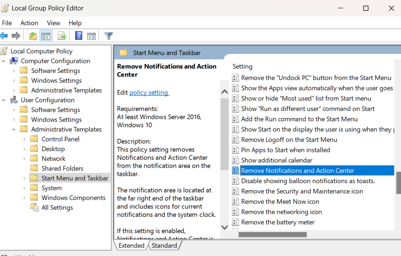Screen dimensions: 401x256
Task: Switch to the Standard tab
Action: click(x=164, y=246)
